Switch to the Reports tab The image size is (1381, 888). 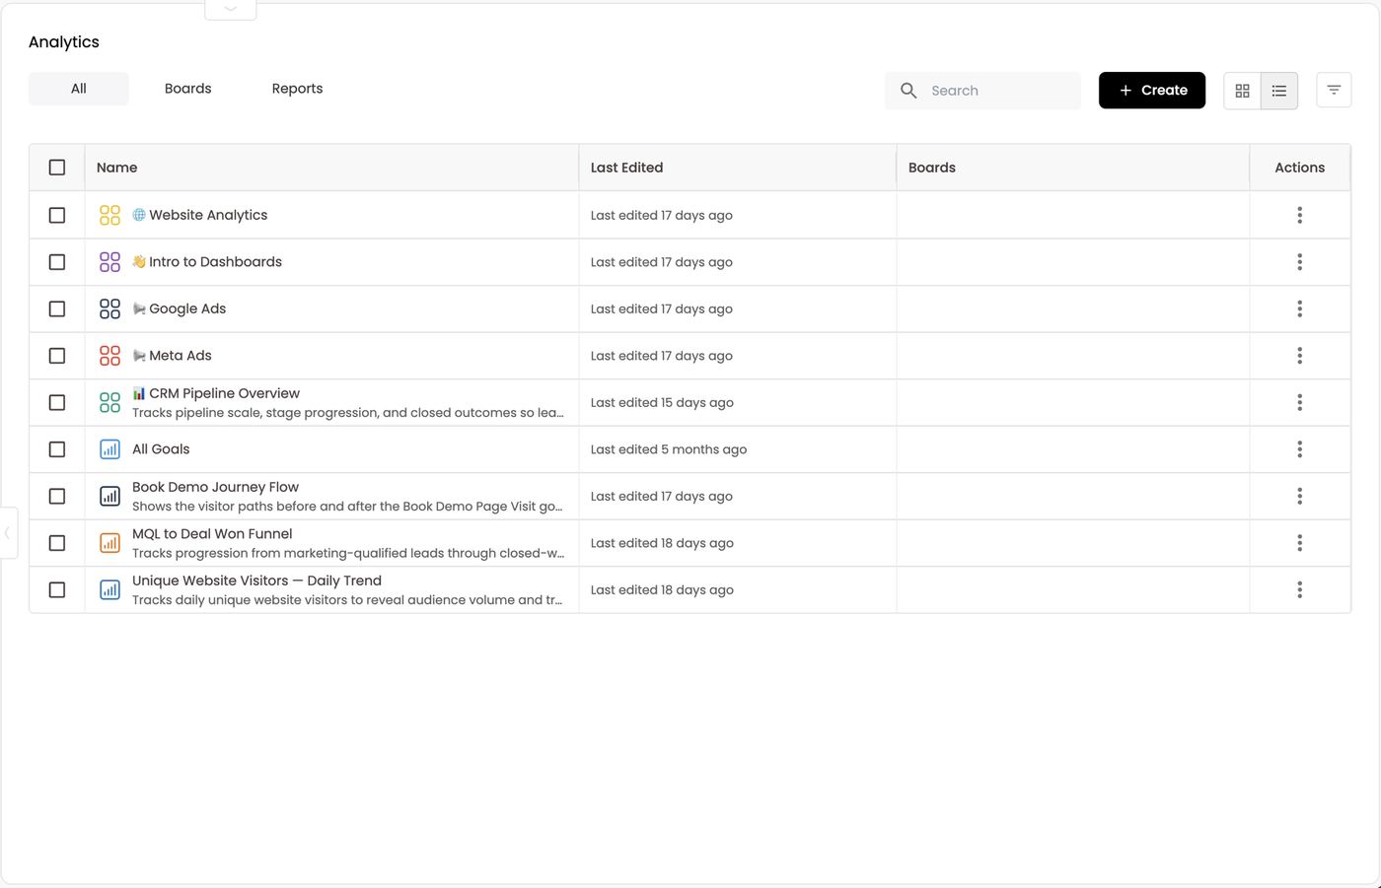coord(298,89)
